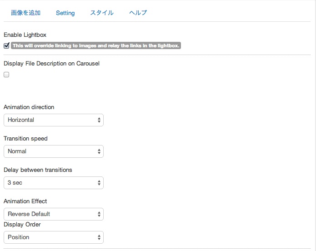
Task: Open the Horizontal animation direction dropdown
Action: tap(53, 120)
